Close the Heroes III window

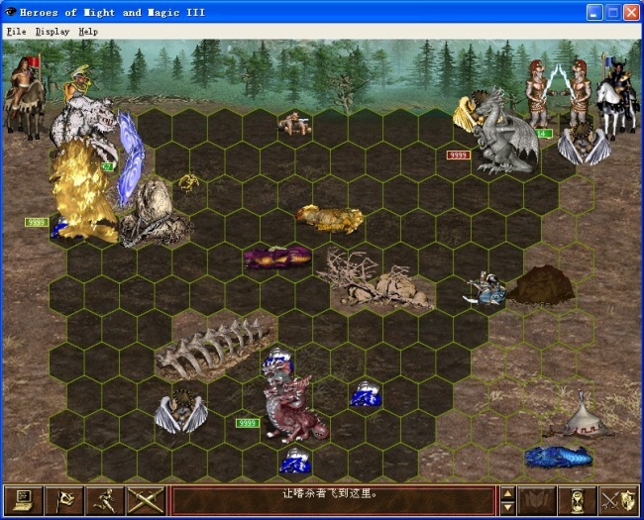click(x=631, y=13)
